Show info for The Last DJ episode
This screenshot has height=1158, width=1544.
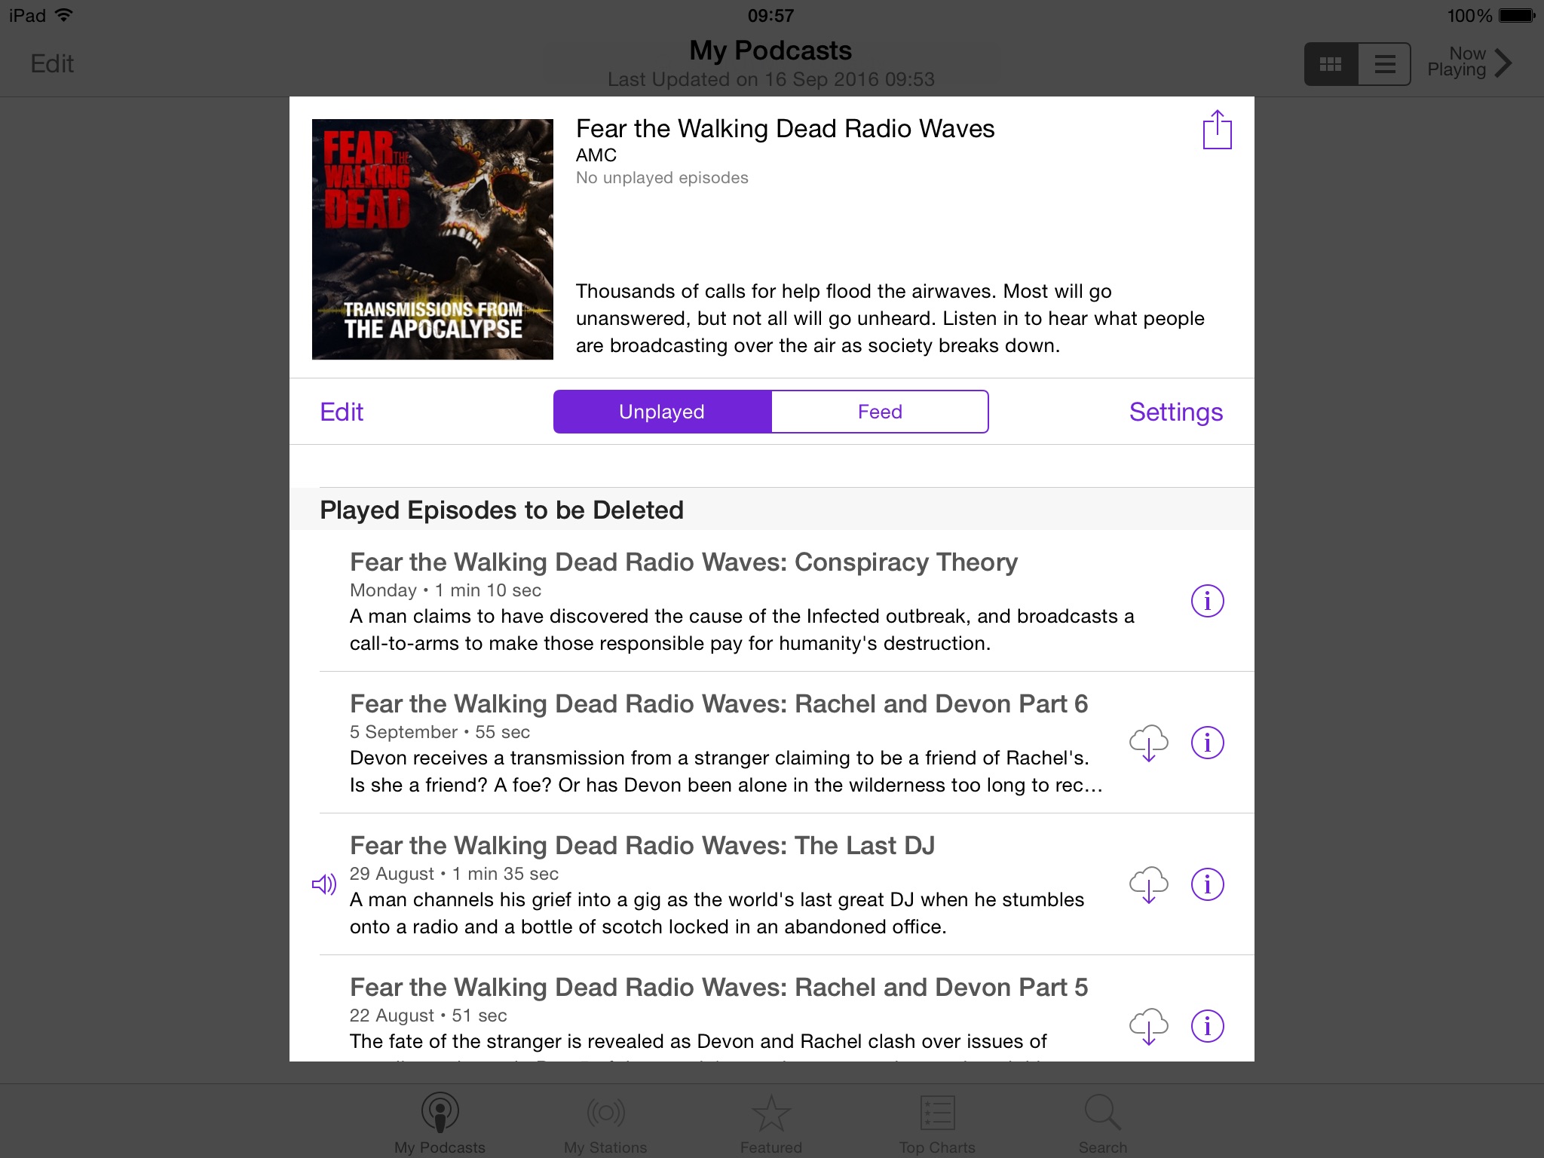[x=1207, y=884]
